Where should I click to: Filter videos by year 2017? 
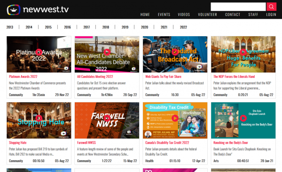86,27
